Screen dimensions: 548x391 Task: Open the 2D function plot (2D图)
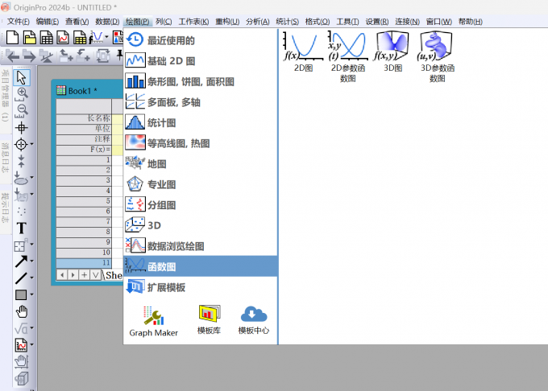303,51
